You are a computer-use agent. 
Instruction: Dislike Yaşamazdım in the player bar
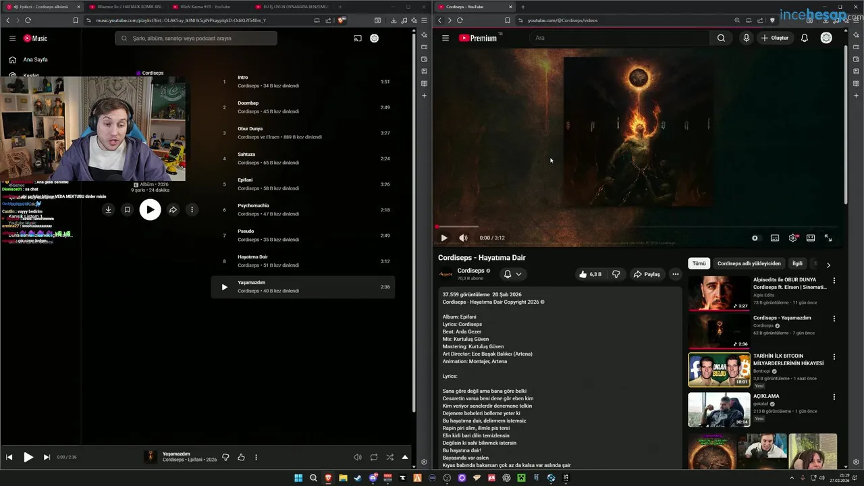click(225, 457)
